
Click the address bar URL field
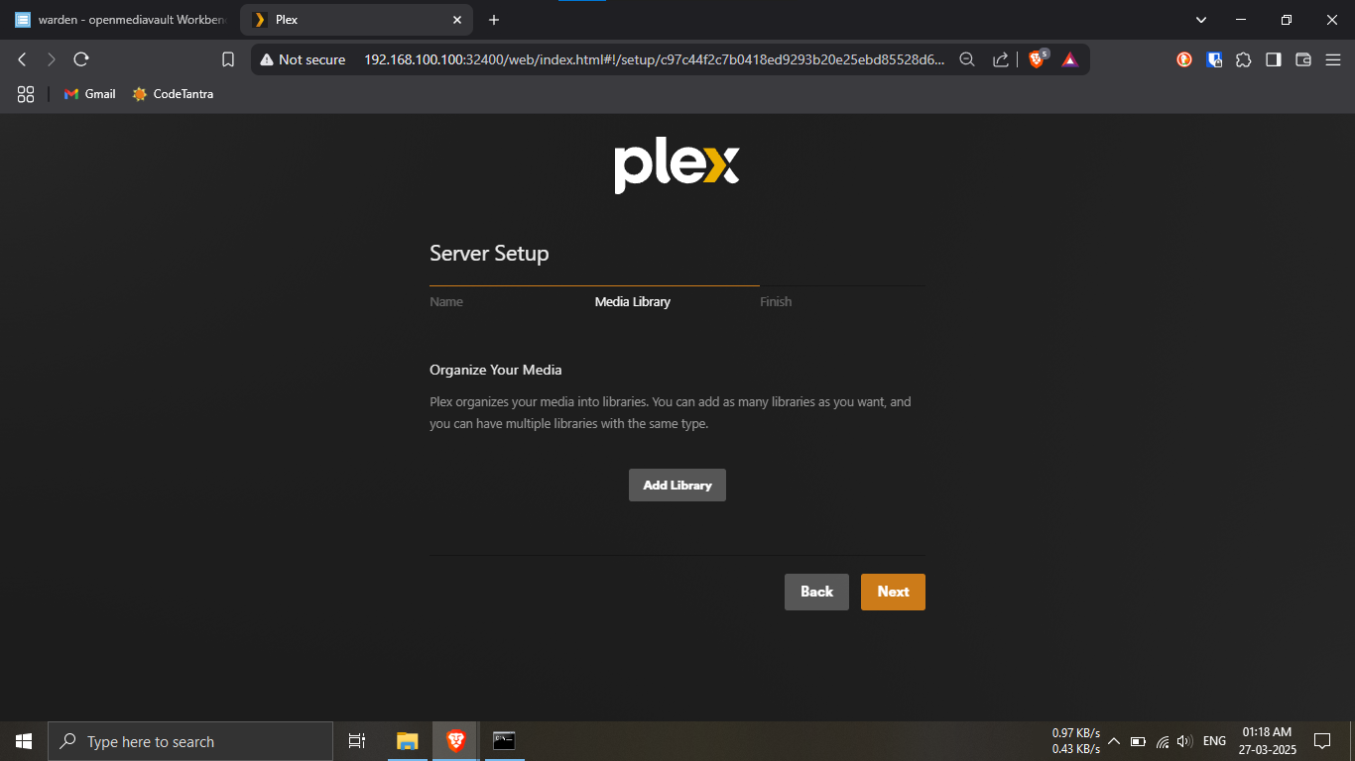tap(653, 59)
